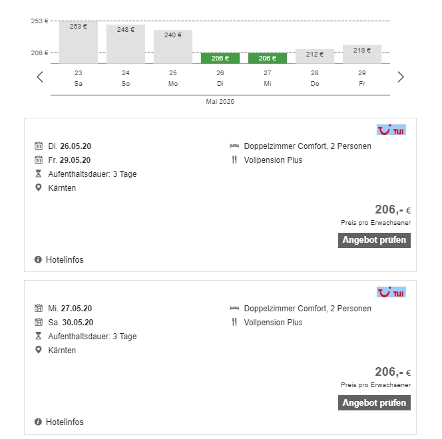Click info icon beside first Hotelinfos
This screenshot has width=442, height=439.
(x=38, y=259)
